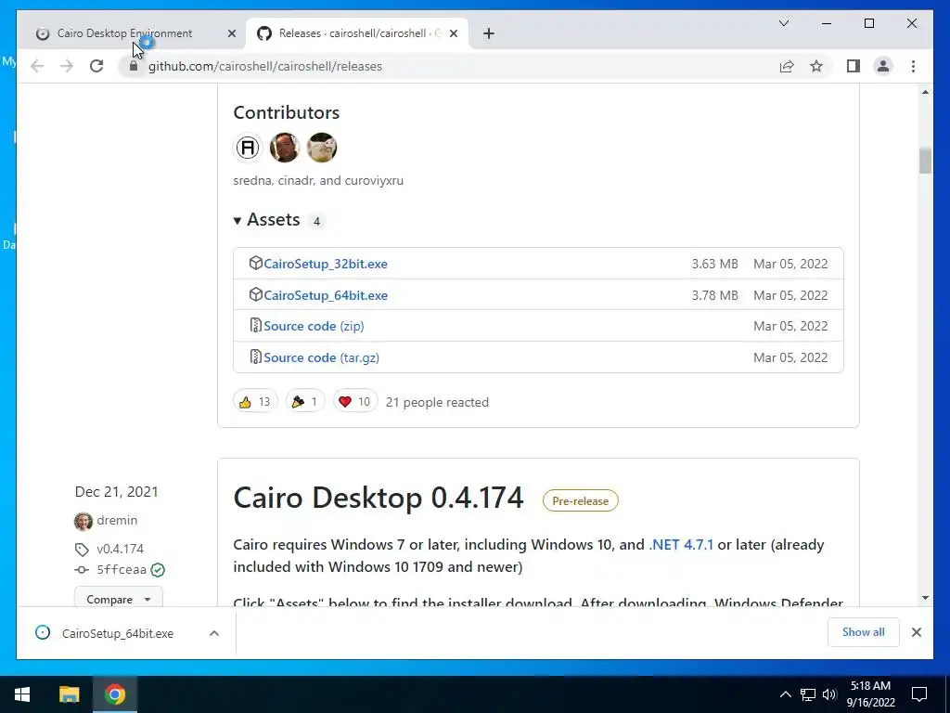Go back with the browser back arrow
This screenshot has height=713, width=950.
37,66
